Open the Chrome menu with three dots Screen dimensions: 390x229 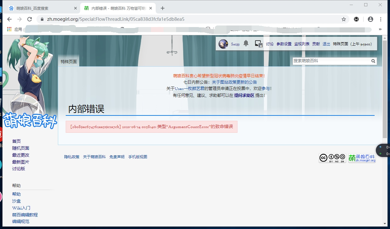point(381,19)
